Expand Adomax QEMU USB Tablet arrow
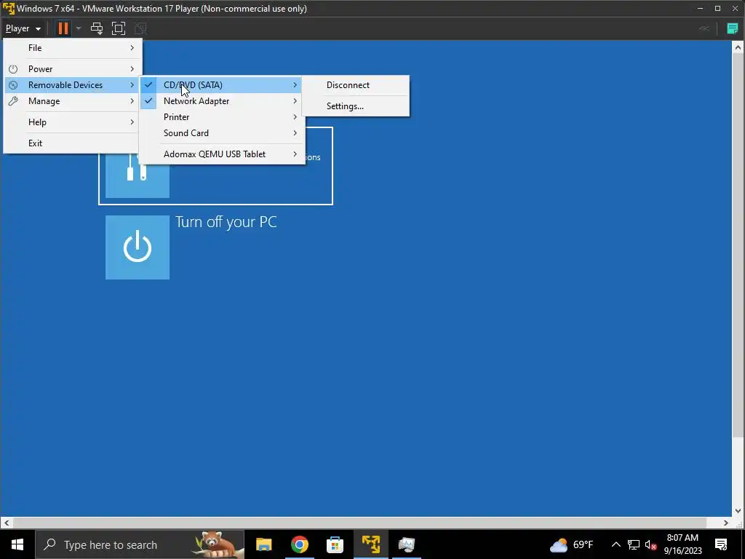Screen dimensions: 745x559 click(295, 154)
